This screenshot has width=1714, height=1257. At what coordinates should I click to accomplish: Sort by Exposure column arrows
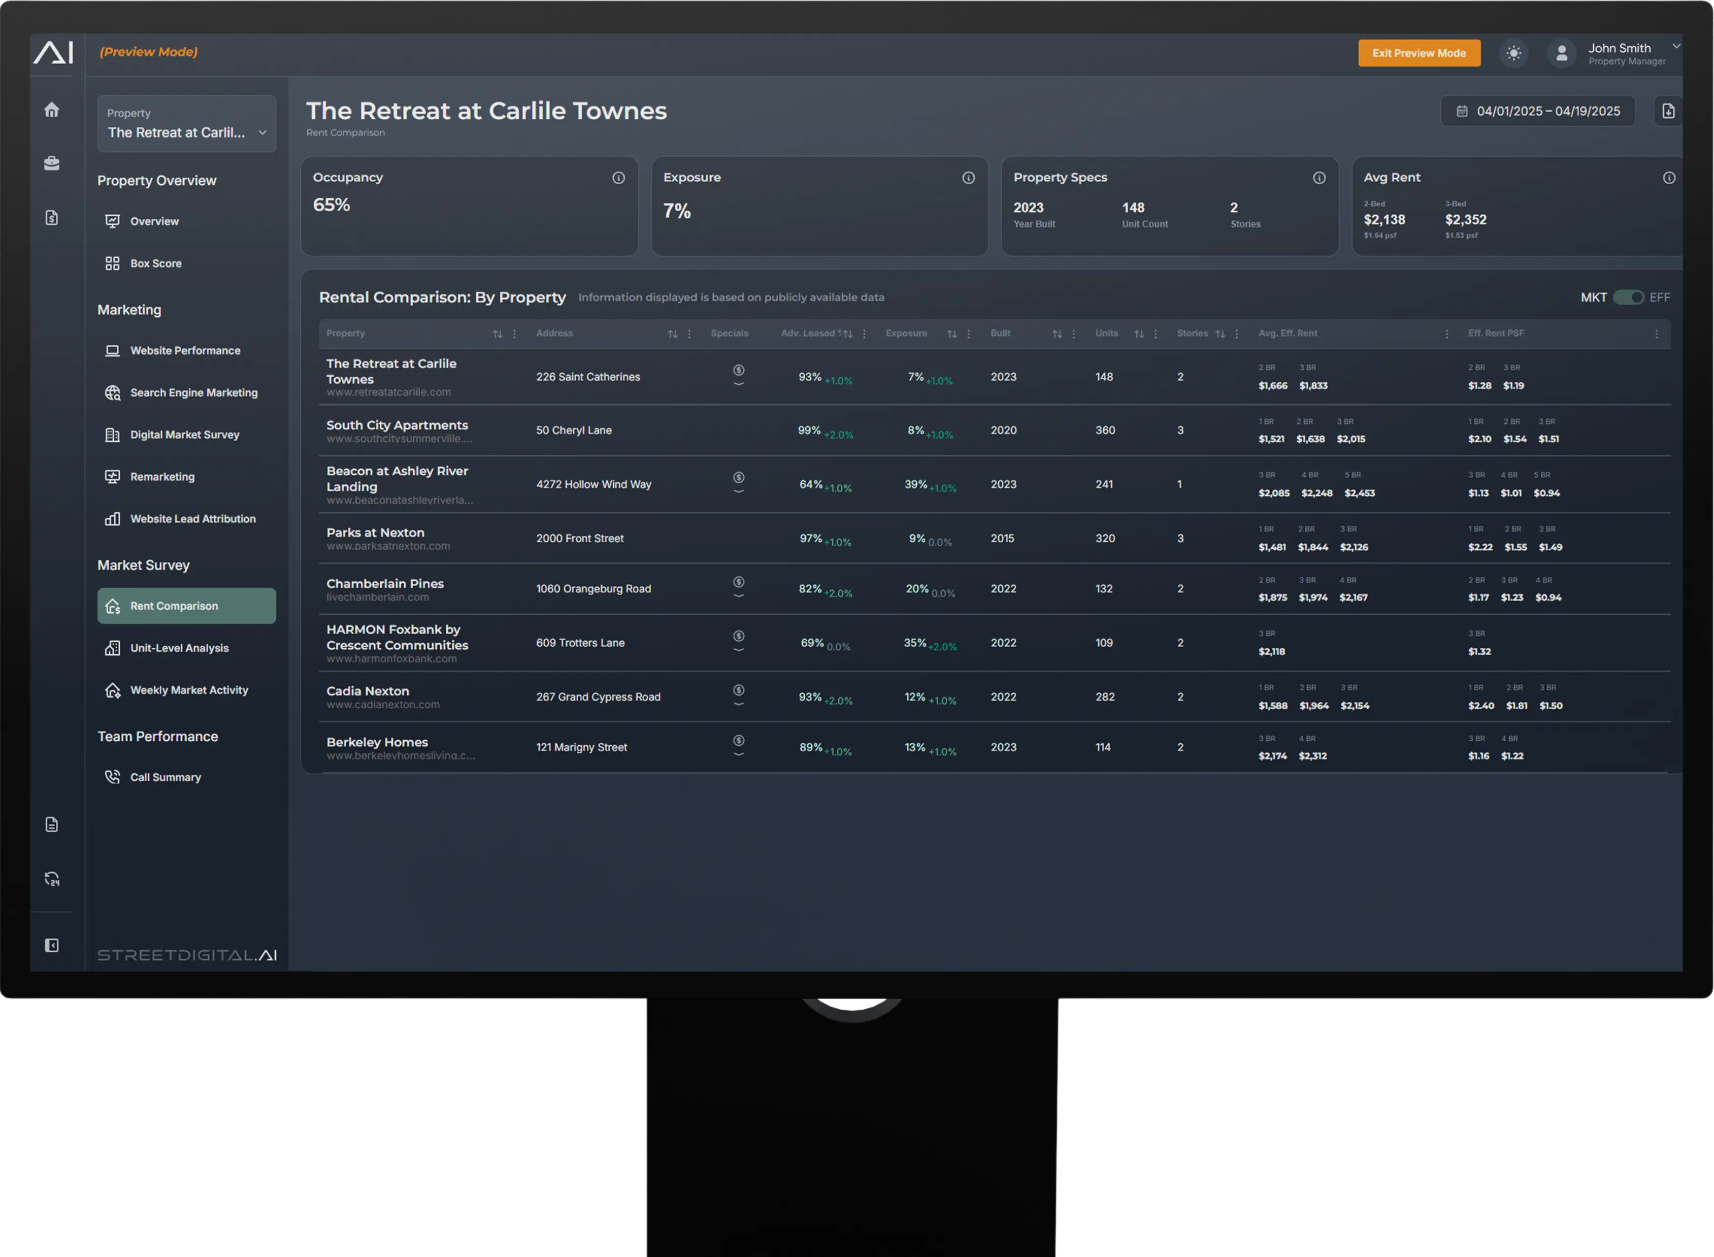tap(952, 334)
